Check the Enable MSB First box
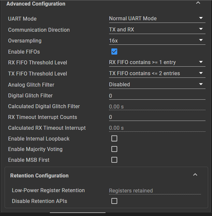The width and height of the screenshot is (212, 216). pos(114,160)
